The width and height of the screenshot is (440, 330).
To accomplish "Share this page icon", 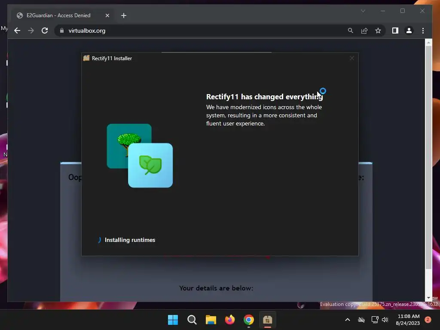I will click(364, 31).
